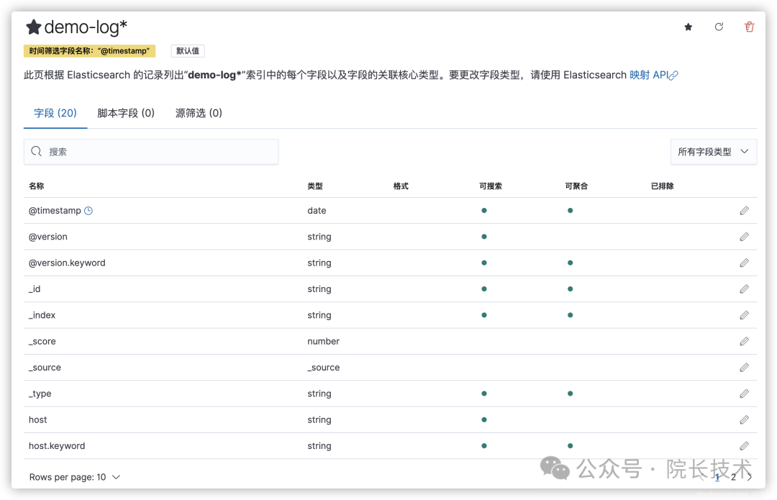Click the number type of _score
The image size is (777, 500).
pyautogui.click(x=323, y=342)
